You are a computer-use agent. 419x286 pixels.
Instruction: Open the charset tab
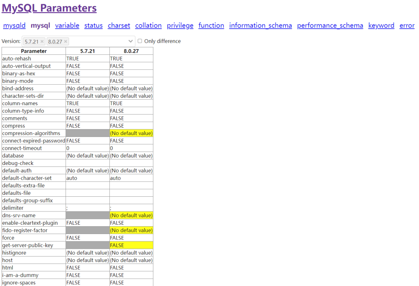click(x=119, y=25)
